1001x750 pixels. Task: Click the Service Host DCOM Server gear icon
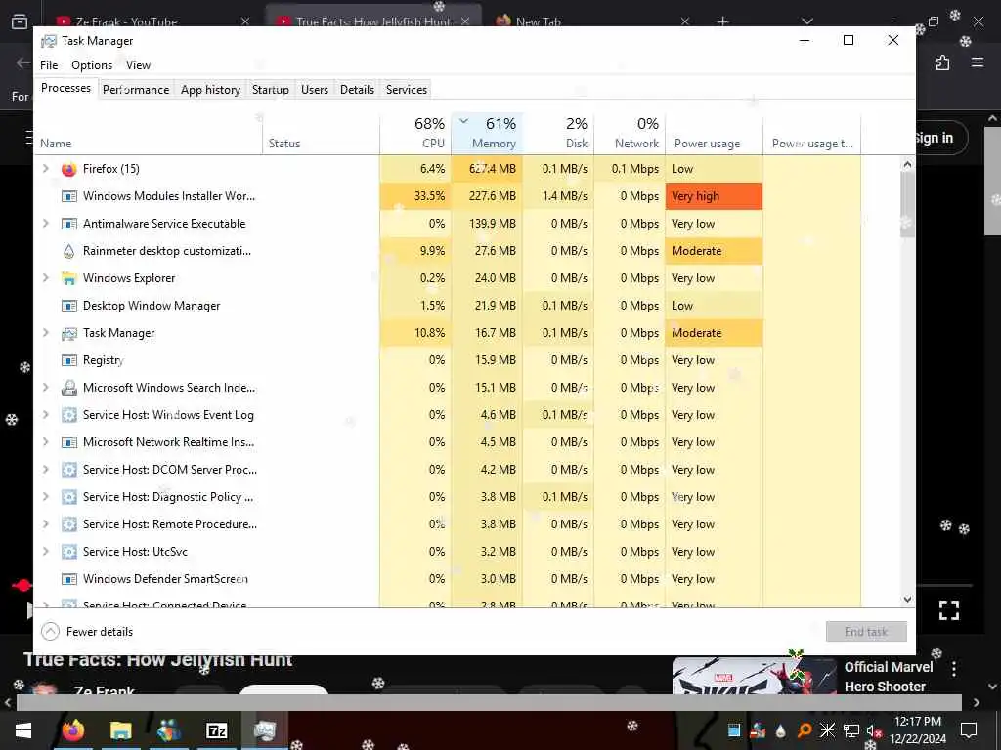point(69,470)
